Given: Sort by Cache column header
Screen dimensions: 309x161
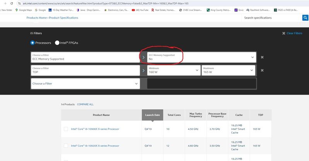Looking at the screenshot, I should pyautogui.click(x=239, y=115).
